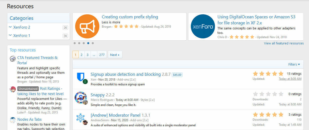Open Nodes As Tabs resource link
Screen dimensions: 309x130
[29, 119]
